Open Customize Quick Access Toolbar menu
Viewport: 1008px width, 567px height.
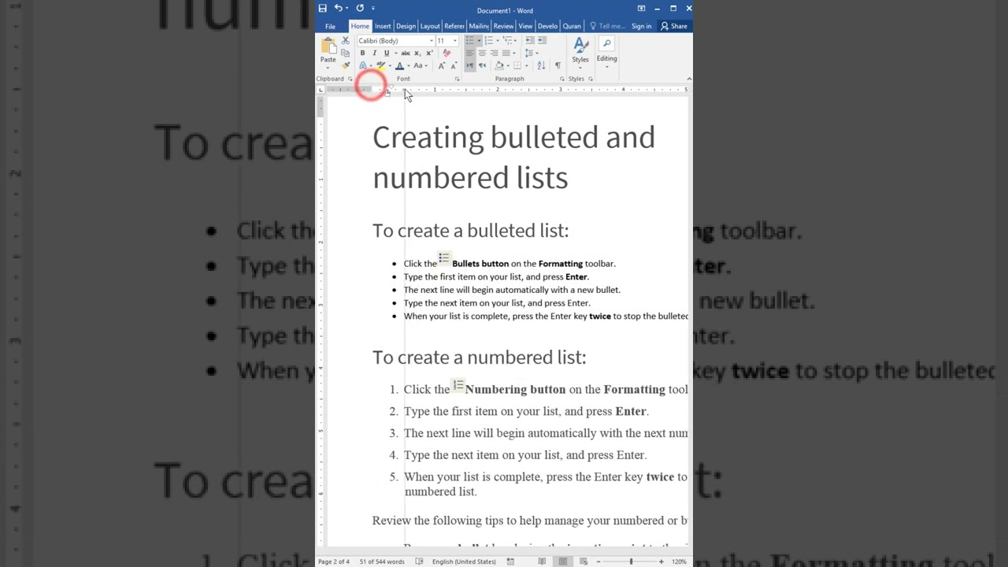click(373, 8)
